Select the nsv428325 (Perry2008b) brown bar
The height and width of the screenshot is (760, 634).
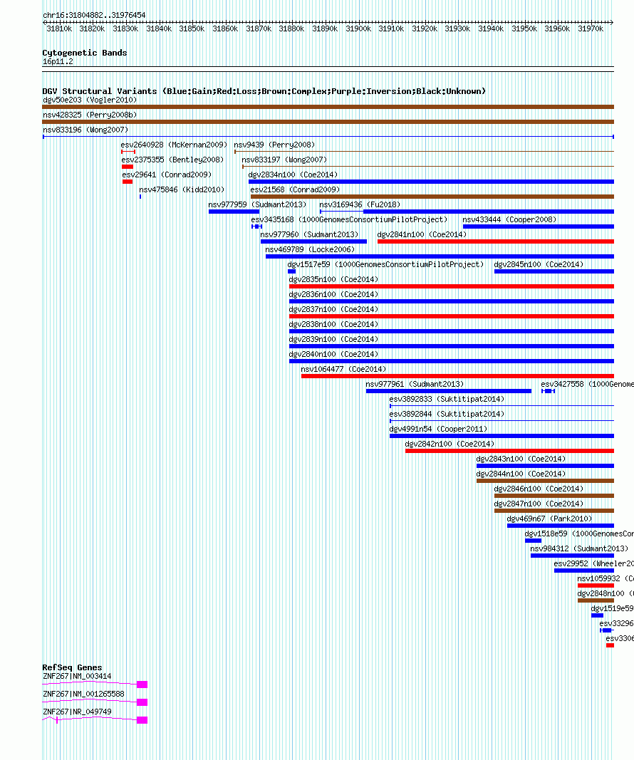tap(328, 122)
